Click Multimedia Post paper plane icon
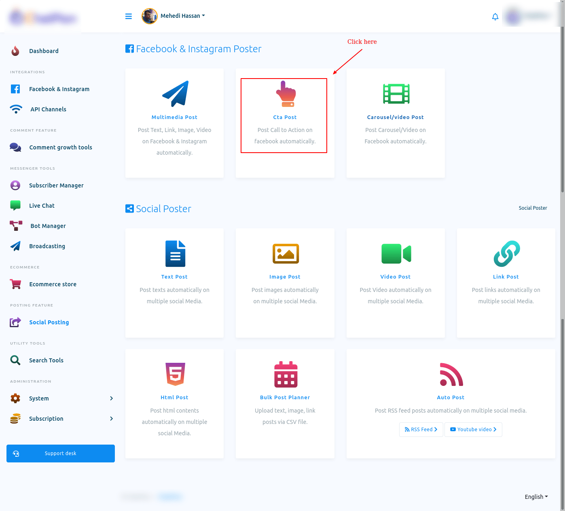The width and height of the screenshot is (565, 511). tap(175, 94)
